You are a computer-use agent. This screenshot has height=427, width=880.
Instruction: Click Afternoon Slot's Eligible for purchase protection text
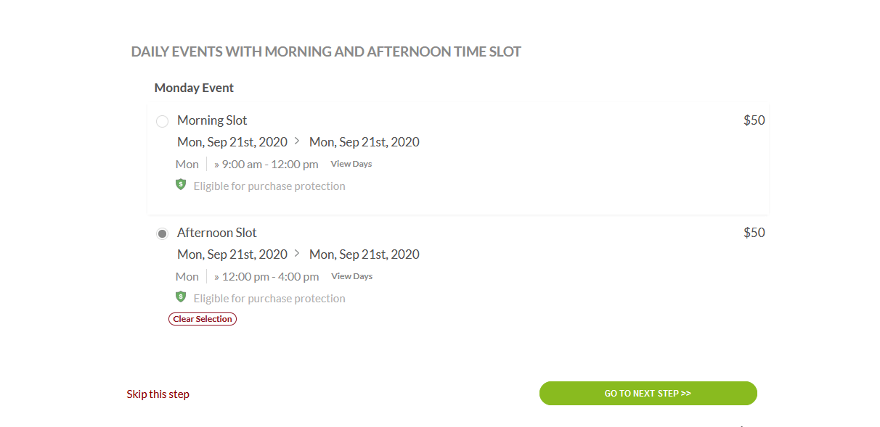coord(269,299)
